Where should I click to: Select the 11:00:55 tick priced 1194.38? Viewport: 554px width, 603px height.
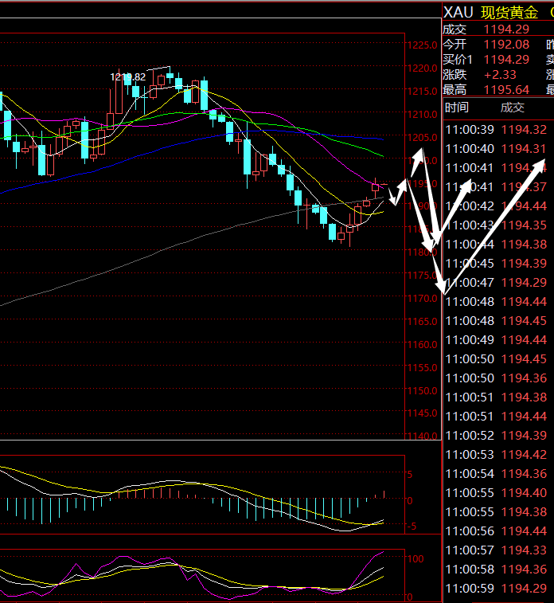(x=496, y=512)
